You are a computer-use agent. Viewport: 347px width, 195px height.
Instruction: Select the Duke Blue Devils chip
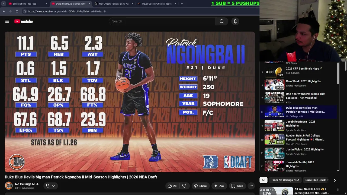point(316,180)
